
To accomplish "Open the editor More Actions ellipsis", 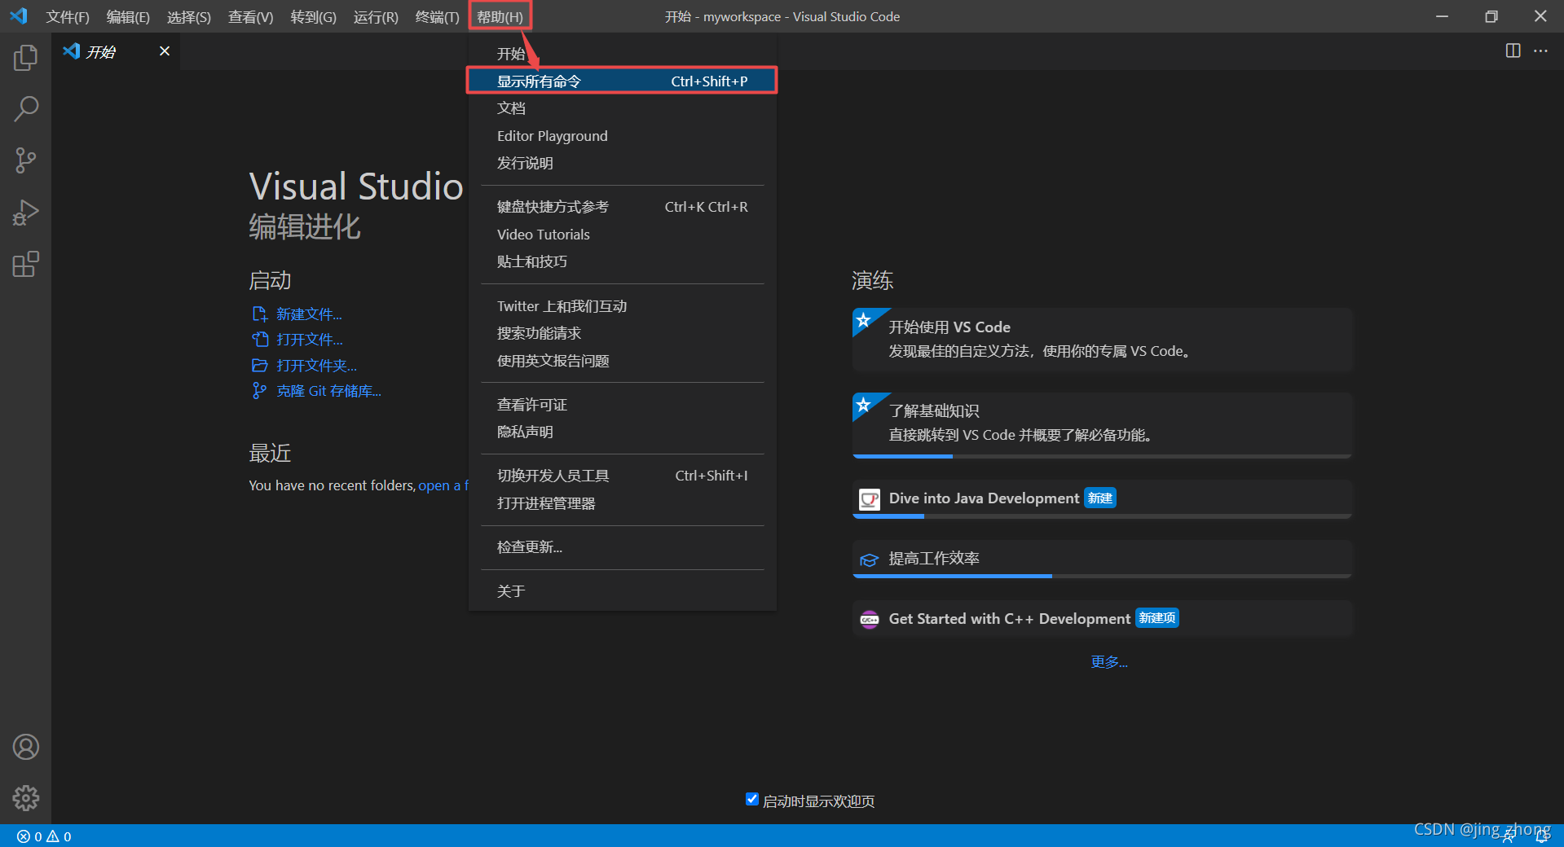I will [x=1540, y=50].
